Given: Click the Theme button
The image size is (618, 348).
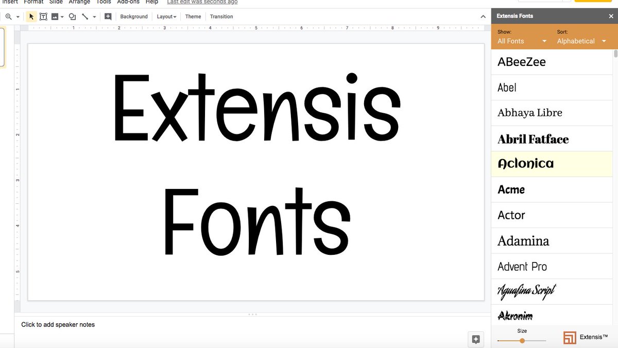Looking at the screenshot, I should 193,16.
